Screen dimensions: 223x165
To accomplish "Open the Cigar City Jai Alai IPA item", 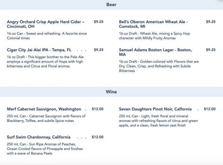I will coord(39,50).
